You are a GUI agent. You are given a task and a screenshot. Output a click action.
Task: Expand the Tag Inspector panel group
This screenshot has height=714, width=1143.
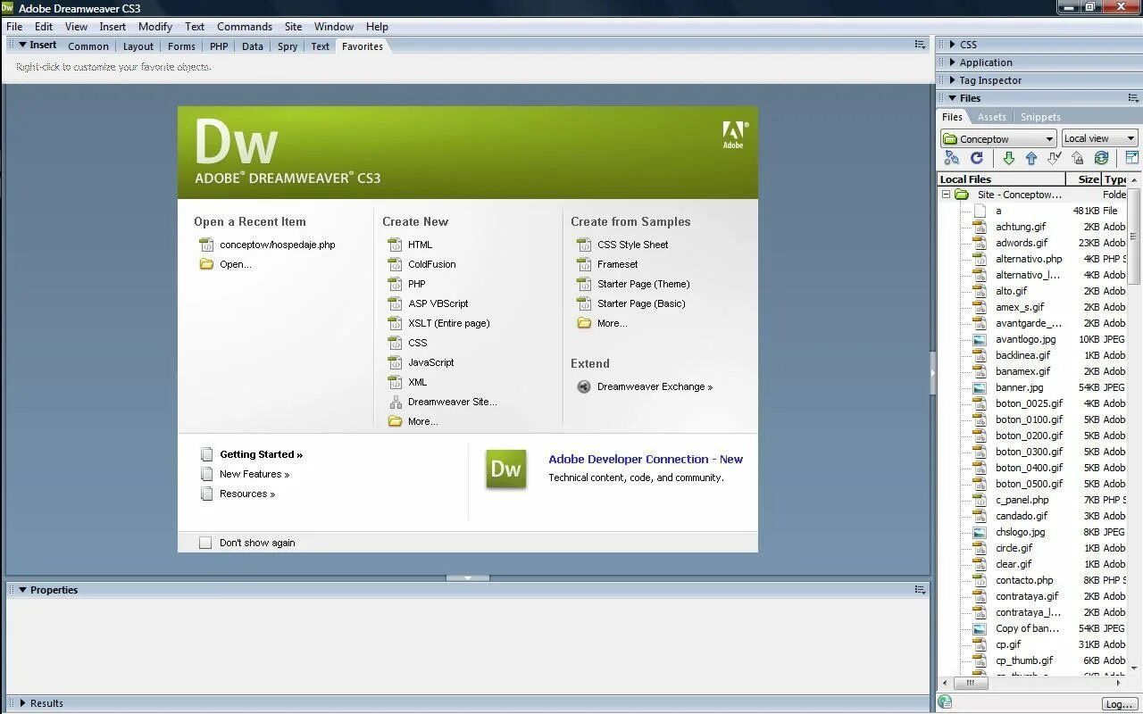pos(952,79)
